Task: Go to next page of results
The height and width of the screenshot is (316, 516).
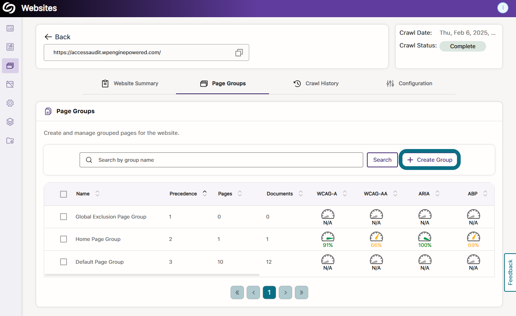Action: tap(285, 292)
